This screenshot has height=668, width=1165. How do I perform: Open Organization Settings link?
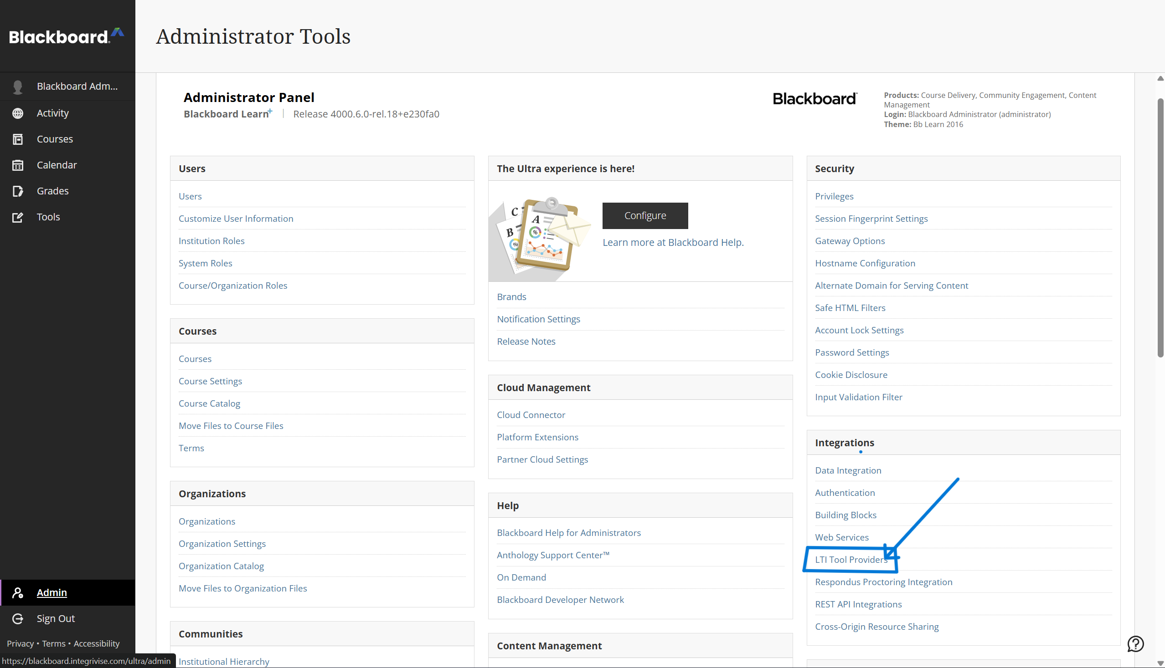222,544
